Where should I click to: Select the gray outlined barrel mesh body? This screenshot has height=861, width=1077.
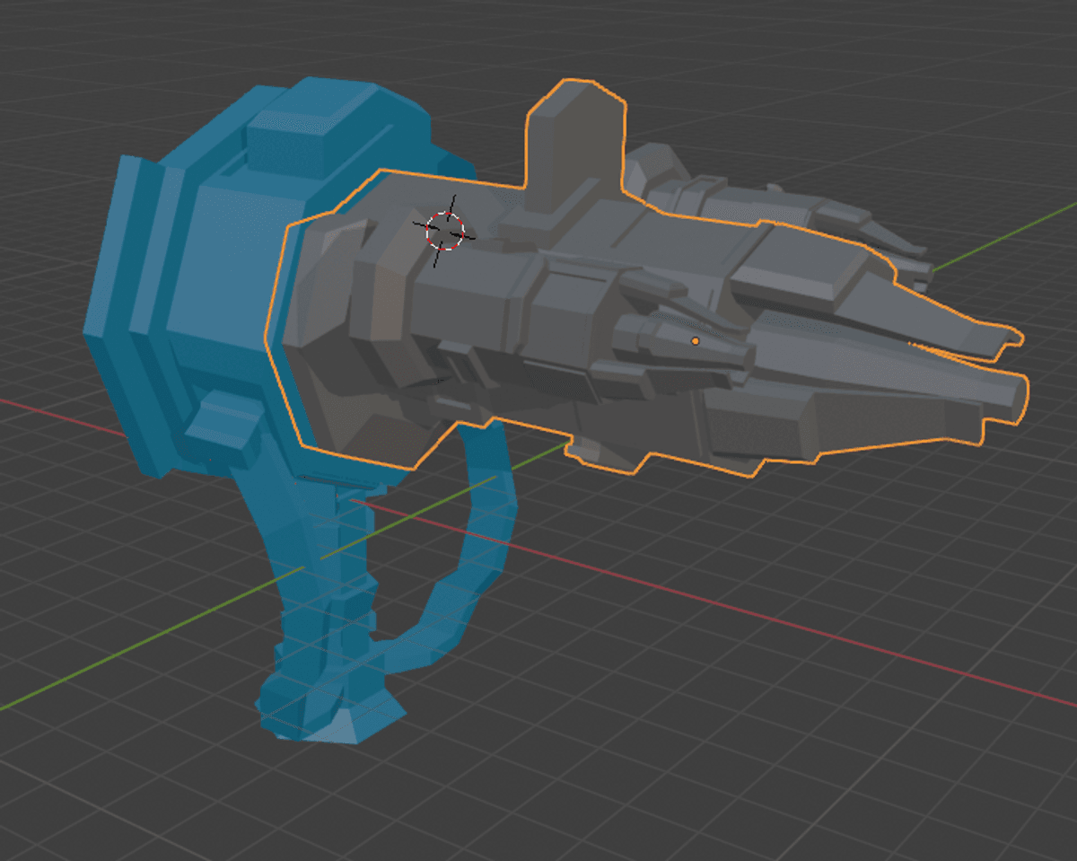click(x=574, y=305)
